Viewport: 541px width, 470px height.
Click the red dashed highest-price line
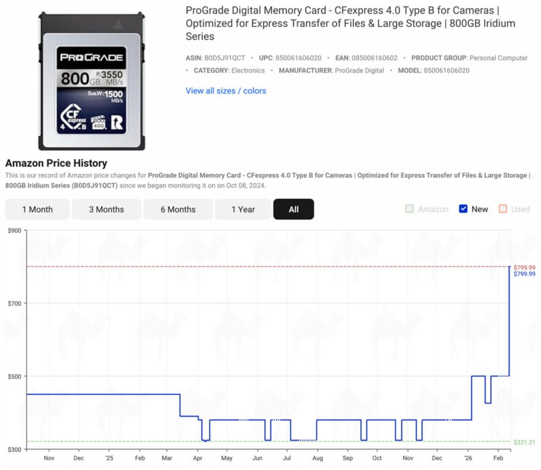pos(270,267)
